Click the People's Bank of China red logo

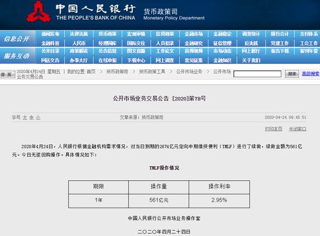38,12
